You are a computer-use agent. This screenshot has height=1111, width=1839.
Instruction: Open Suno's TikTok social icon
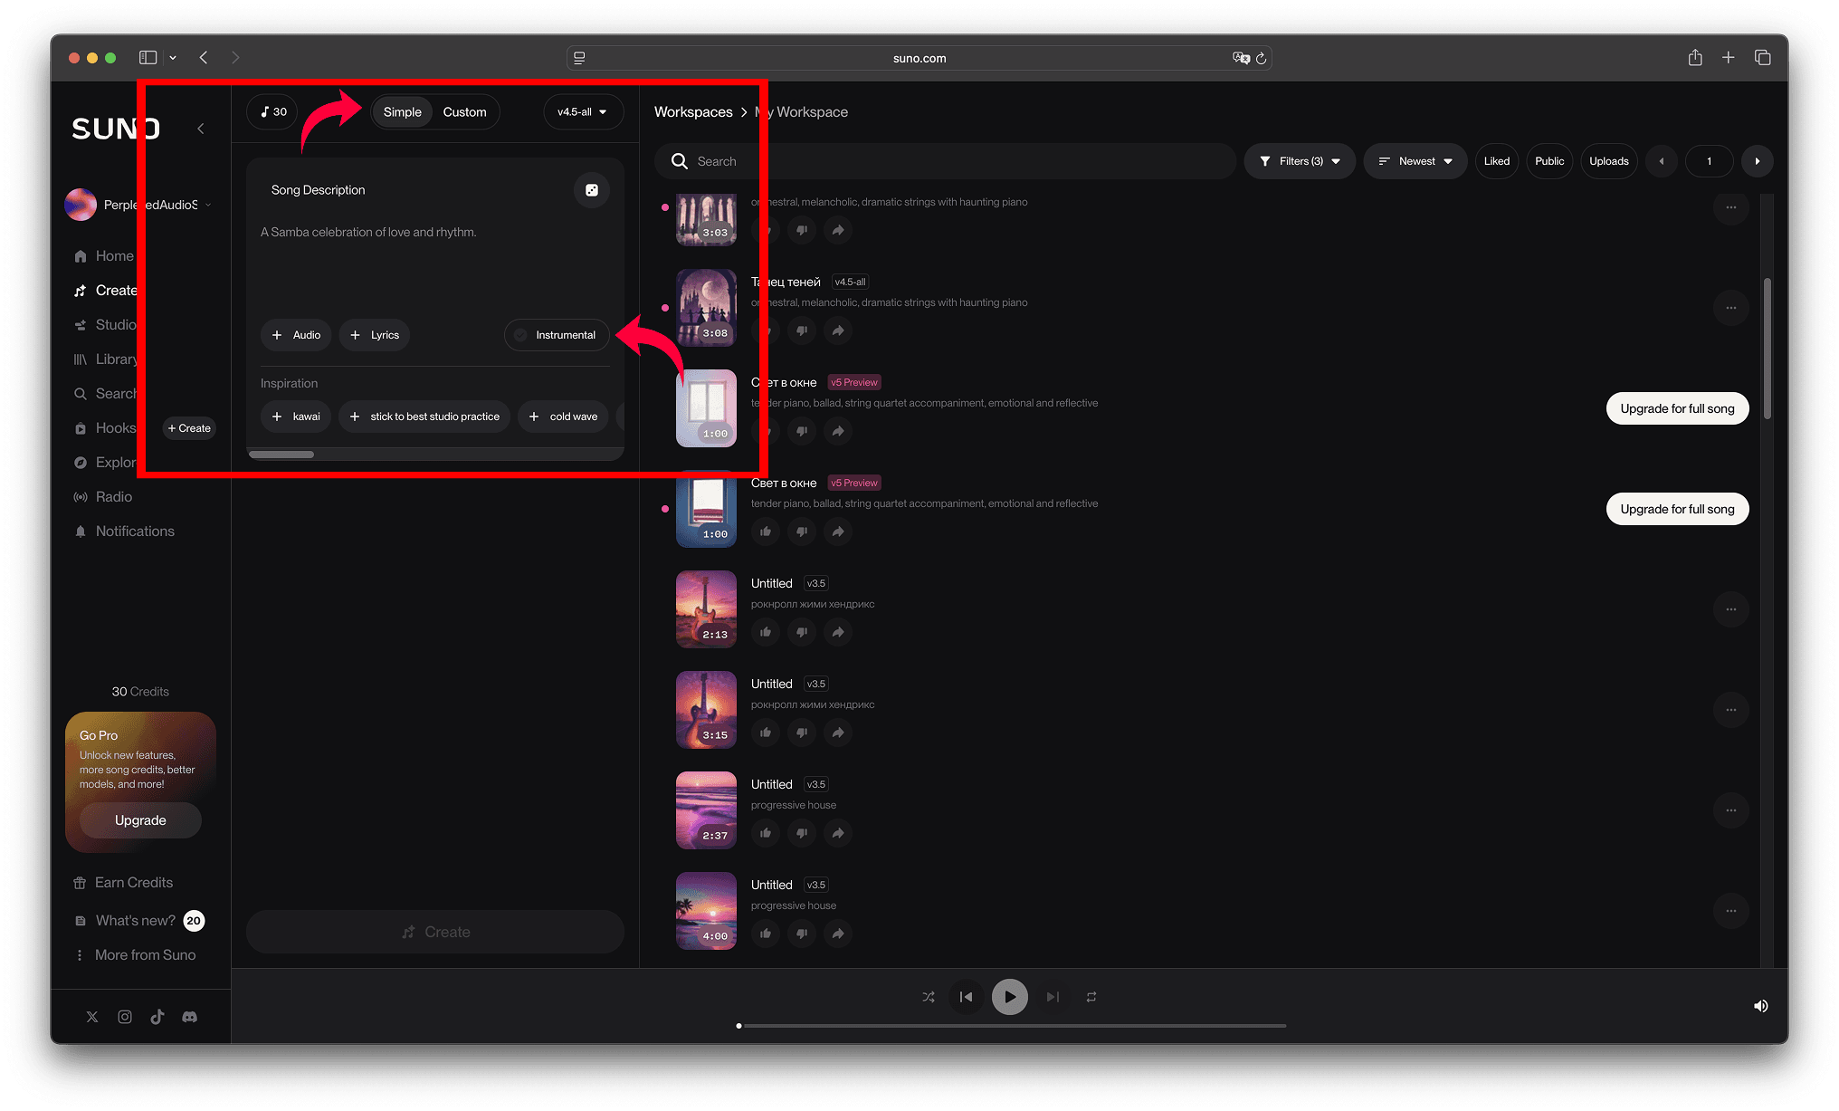[x=157, y=1017]
